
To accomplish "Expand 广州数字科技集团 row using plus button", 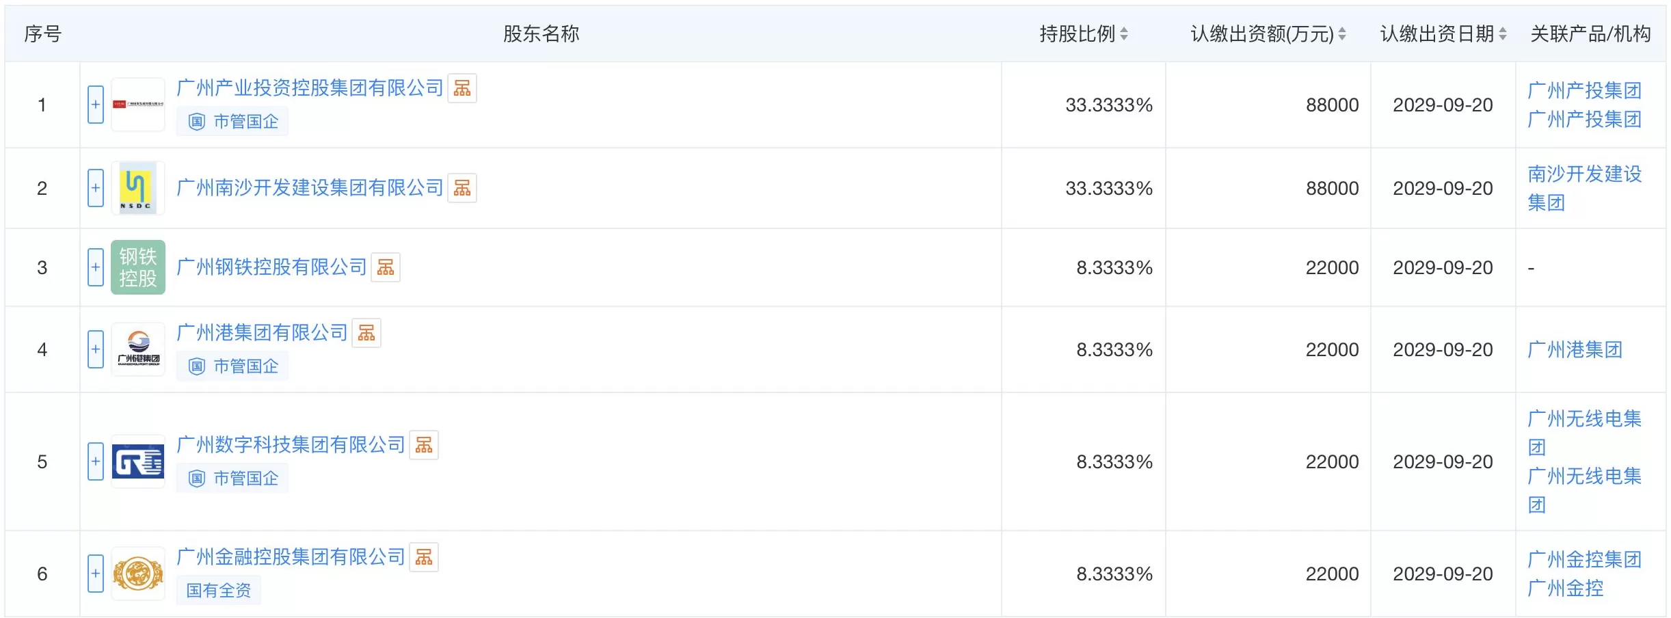I will point(95,461).
